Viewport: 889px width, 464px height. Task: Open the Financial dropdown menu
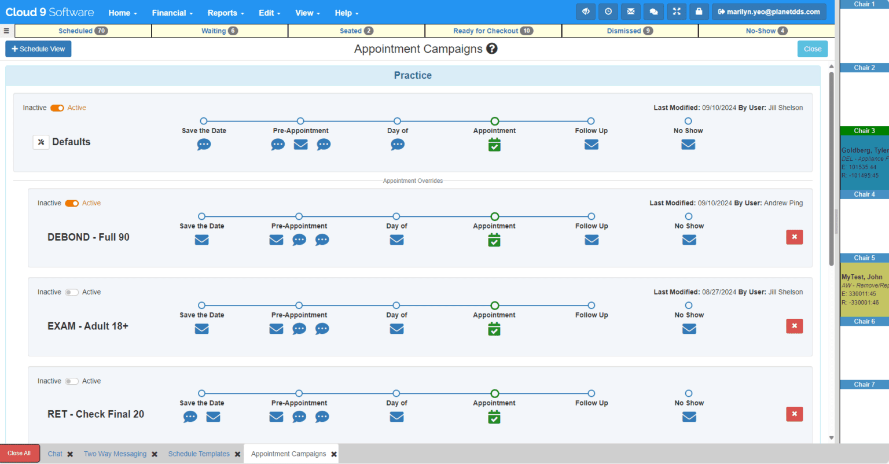[172, 13]
